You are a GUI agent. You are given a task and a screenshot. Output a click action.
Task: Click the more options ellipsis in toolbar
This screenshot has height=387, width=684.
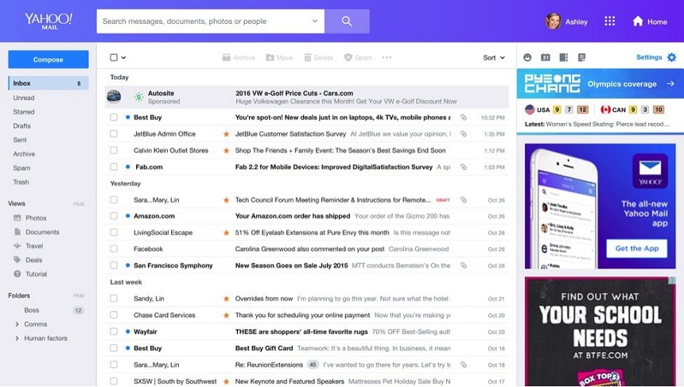point(387,57)
